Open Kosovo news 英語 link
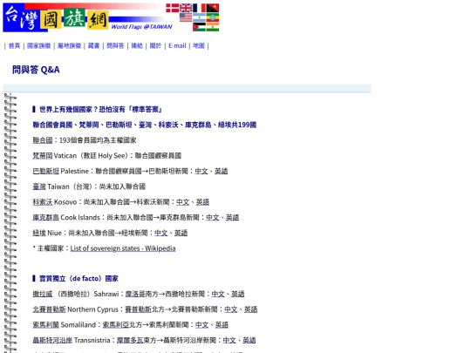Image resolution: width=471 pixels, height=353 pixels. (x=202, y=202)
